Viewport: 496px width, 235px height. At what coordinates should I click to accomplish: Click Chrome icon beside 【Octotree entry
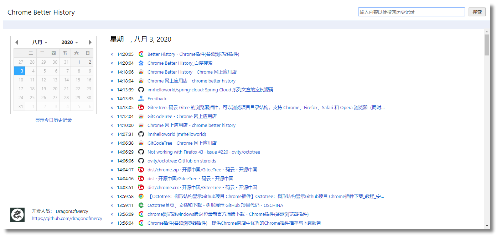click(141, 197)
